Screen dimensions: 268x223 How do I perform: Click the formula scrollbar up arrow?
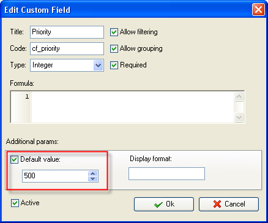239,96
